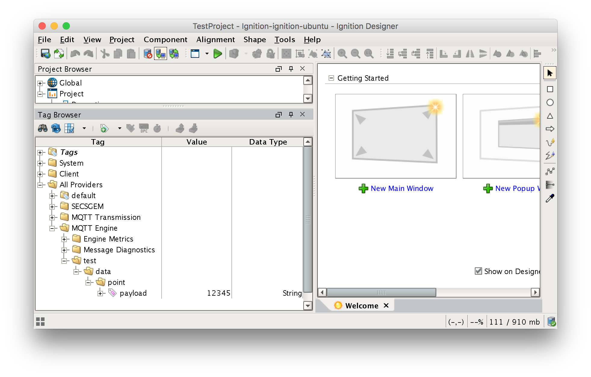Image resolution: width=591 pixels, height=377 pixels.
Task: Open the Edit menu
Action: 67,39
